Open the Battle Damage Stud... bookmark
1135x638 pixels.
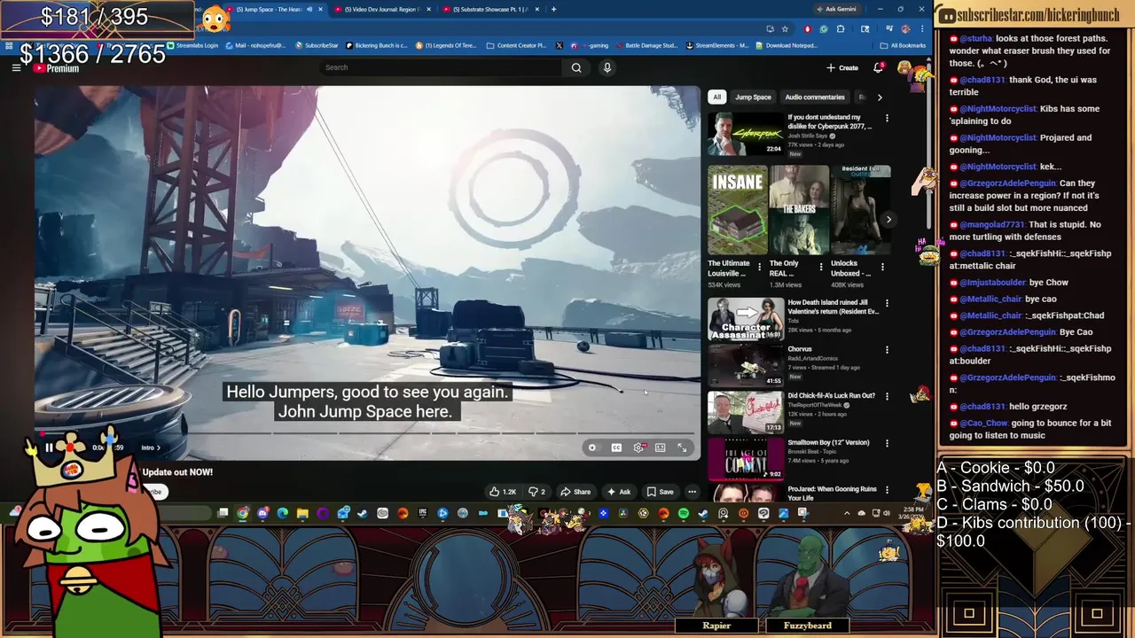646,45
